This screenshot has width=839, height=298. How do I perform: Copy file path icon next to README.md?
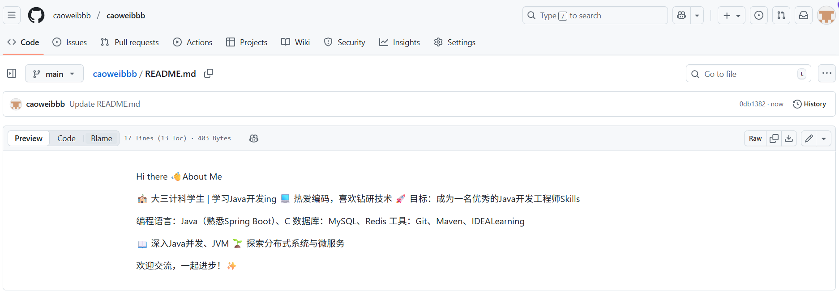[209, 73]
